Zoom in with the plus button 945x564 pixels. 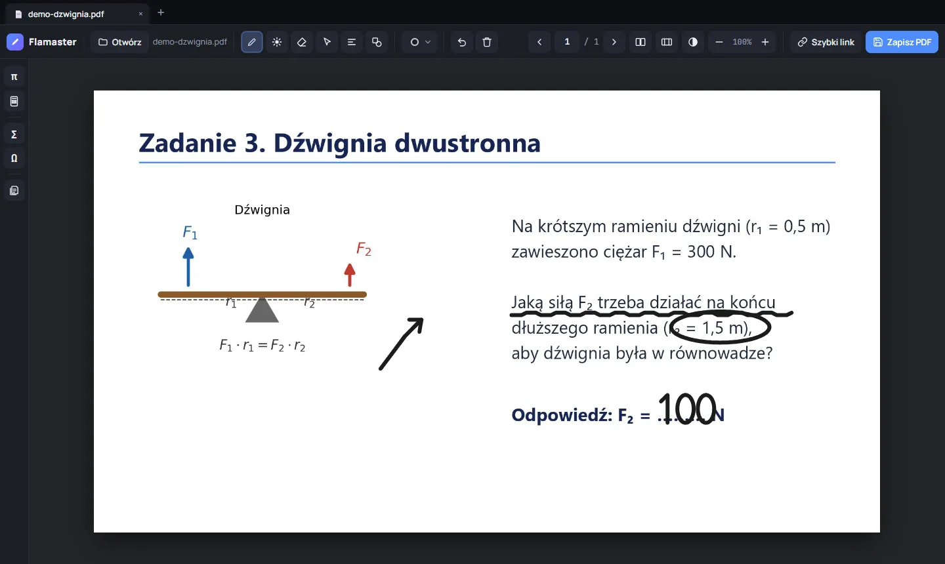pos(765,42)
